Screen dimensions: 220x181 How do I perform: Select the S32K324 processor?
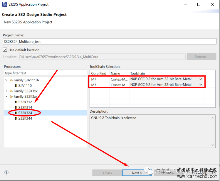tap(25, 113)
